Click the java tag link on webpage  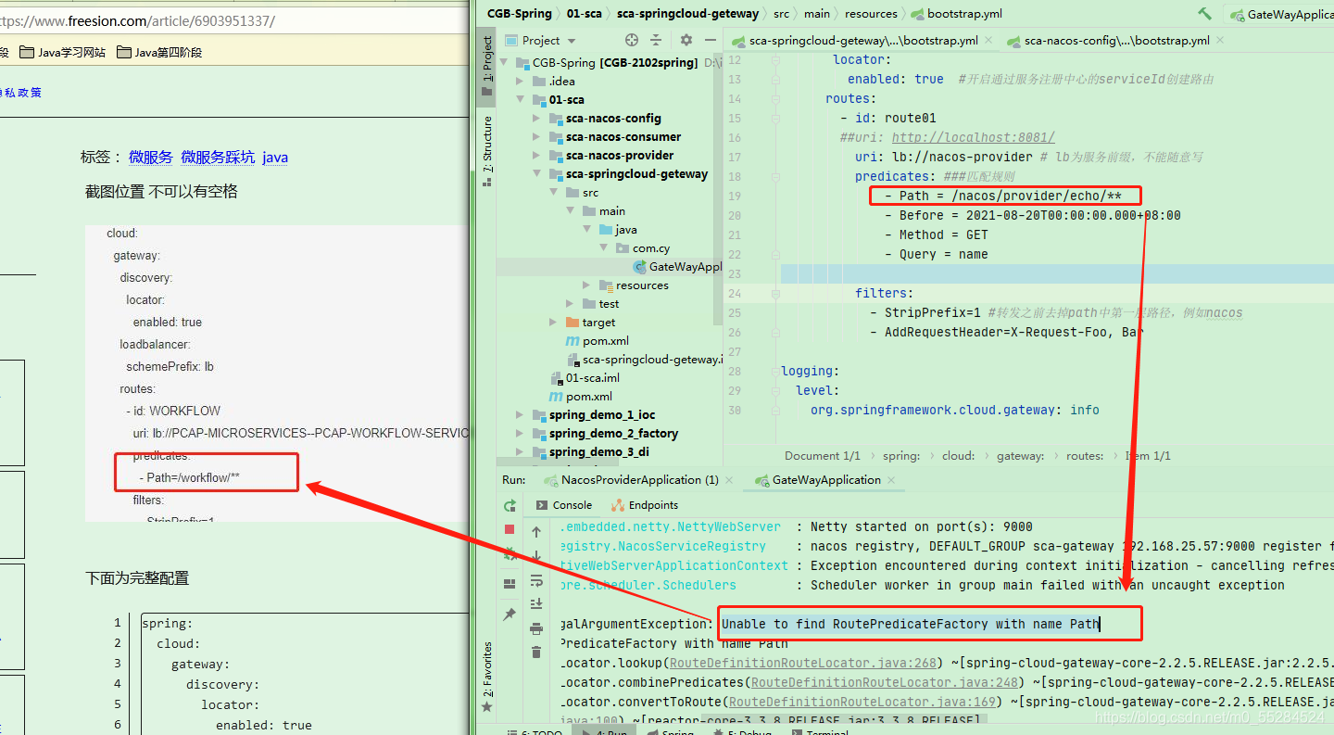tap(275, 158)
